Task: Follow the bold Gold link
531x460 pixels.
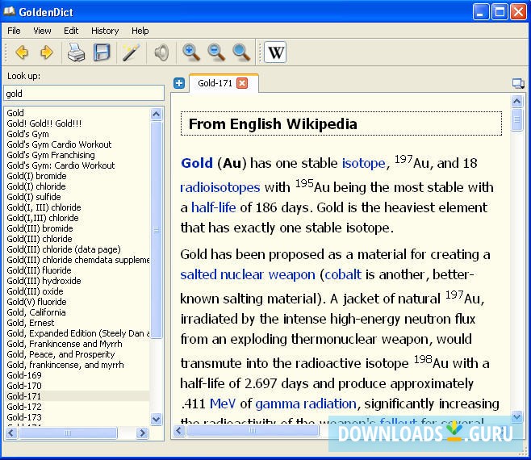Action: [x=197, y=163]
